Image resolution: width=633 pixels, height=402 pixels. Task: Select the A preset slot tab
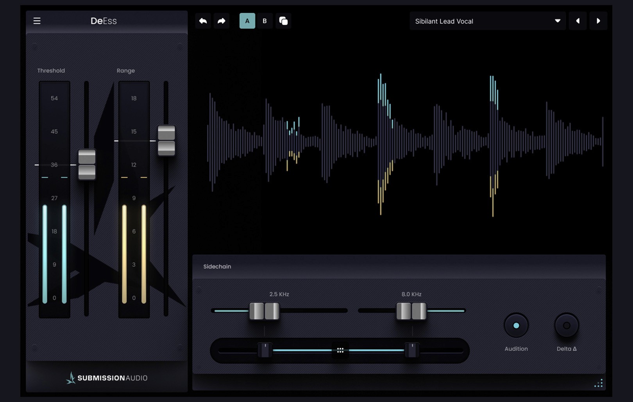click(247, 21)
